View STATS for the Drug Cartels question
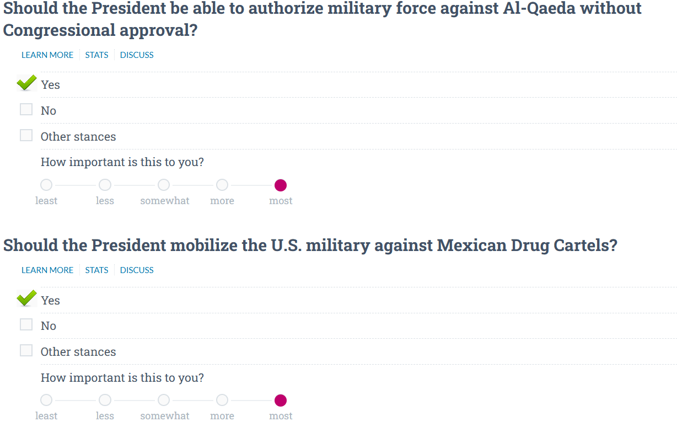677x427 pixels. point(96,270)
